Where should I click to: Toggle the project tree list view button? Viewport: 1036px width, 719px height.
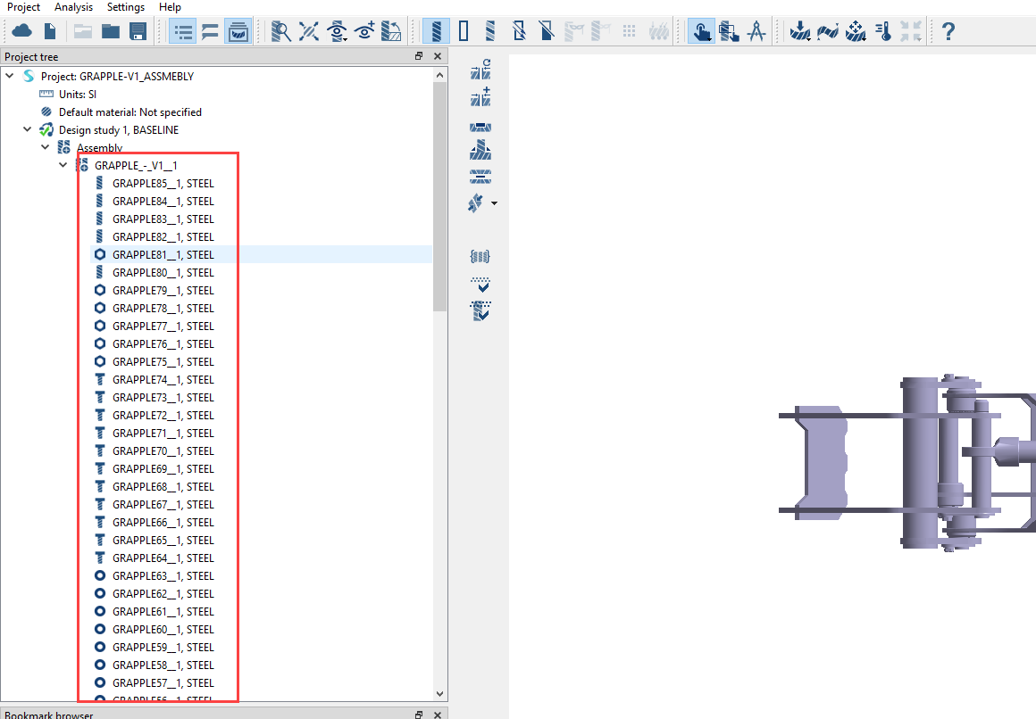coord(183,32)
